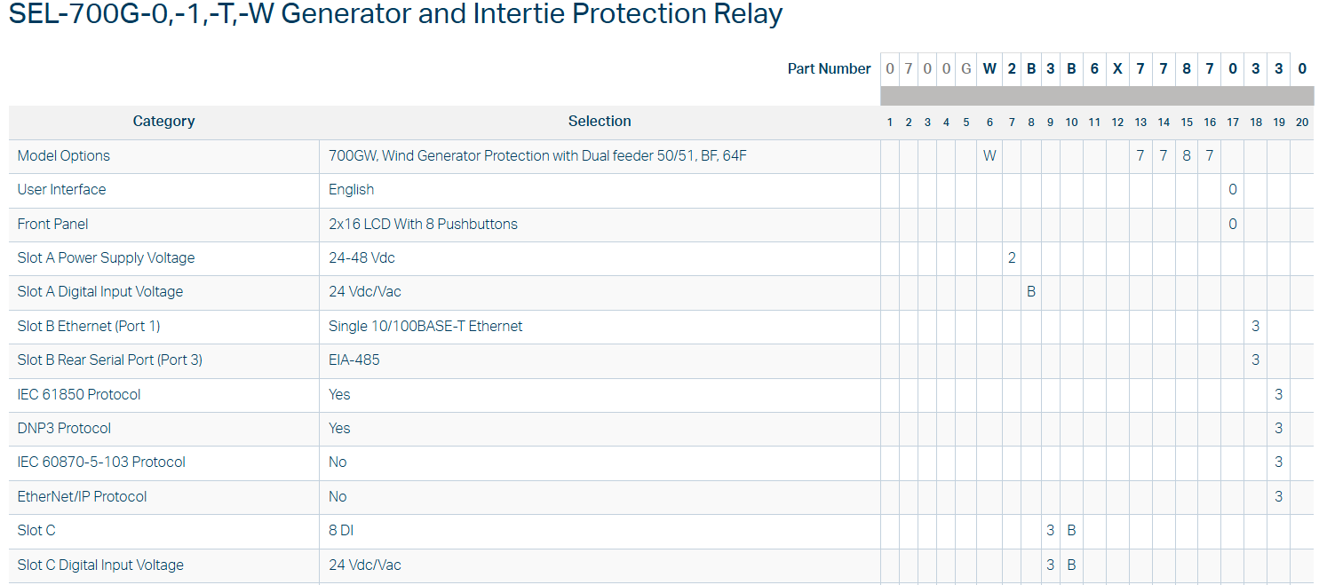This screenshot has width=1319, height=585.
Task: Click the 3 cell in Slot B Ethernet row
Action: [x=1256, y=327]
